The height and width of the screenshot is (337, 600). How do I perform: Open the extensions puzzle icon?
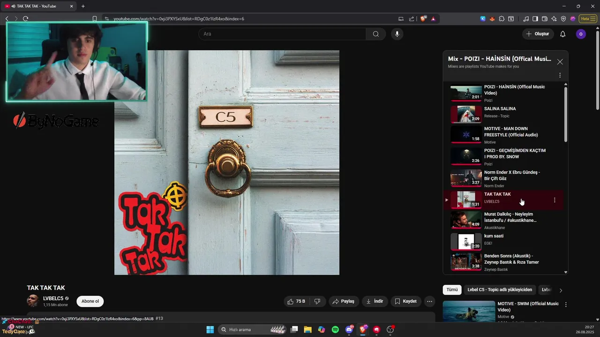click(502, 19)
